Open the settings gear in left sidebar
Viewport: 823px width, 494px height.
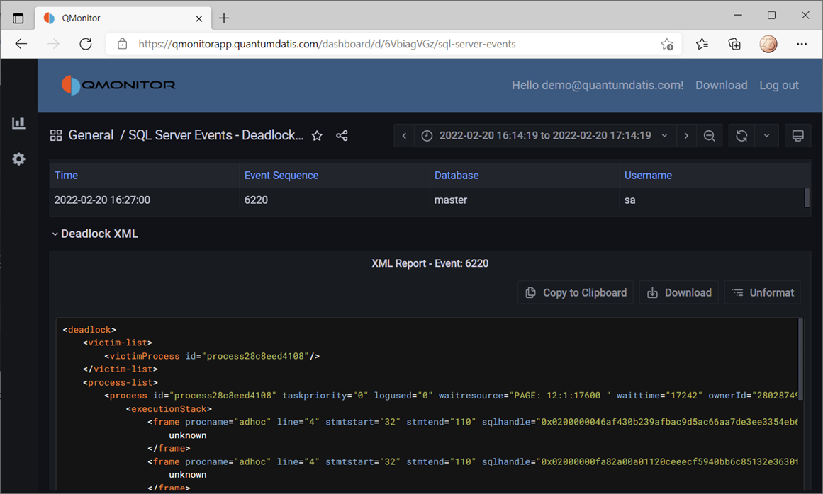(x=18, y=159)
